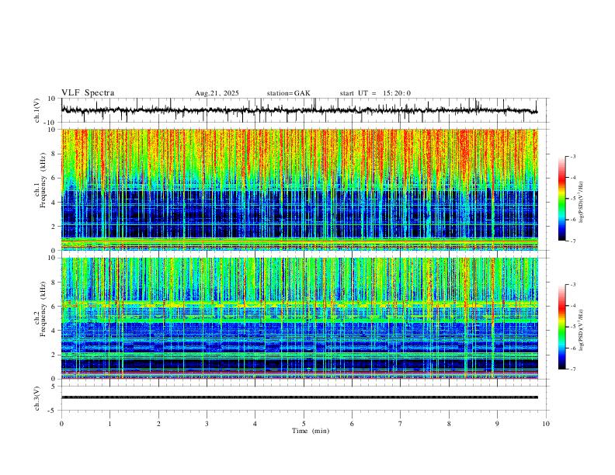Click the '8' kHz tick on ch.1 spectrogram

(54, 154)
